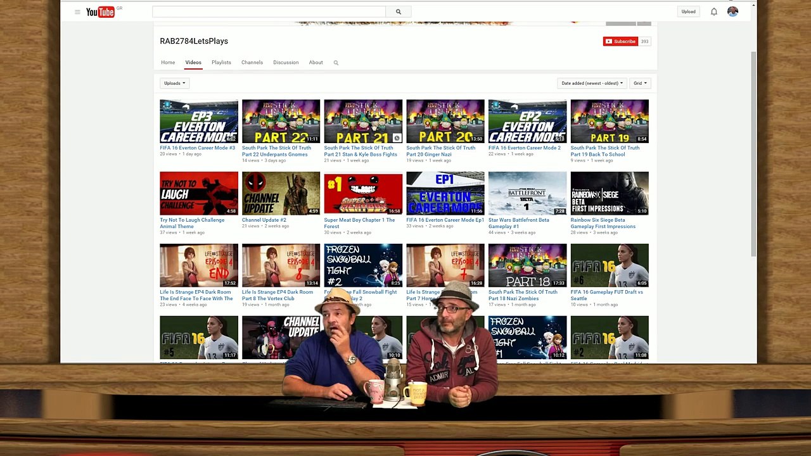Viewport: 811px width, 456px height.
Task: Open South Park Part 22 thumbnail
Action: tap(281, 122)
